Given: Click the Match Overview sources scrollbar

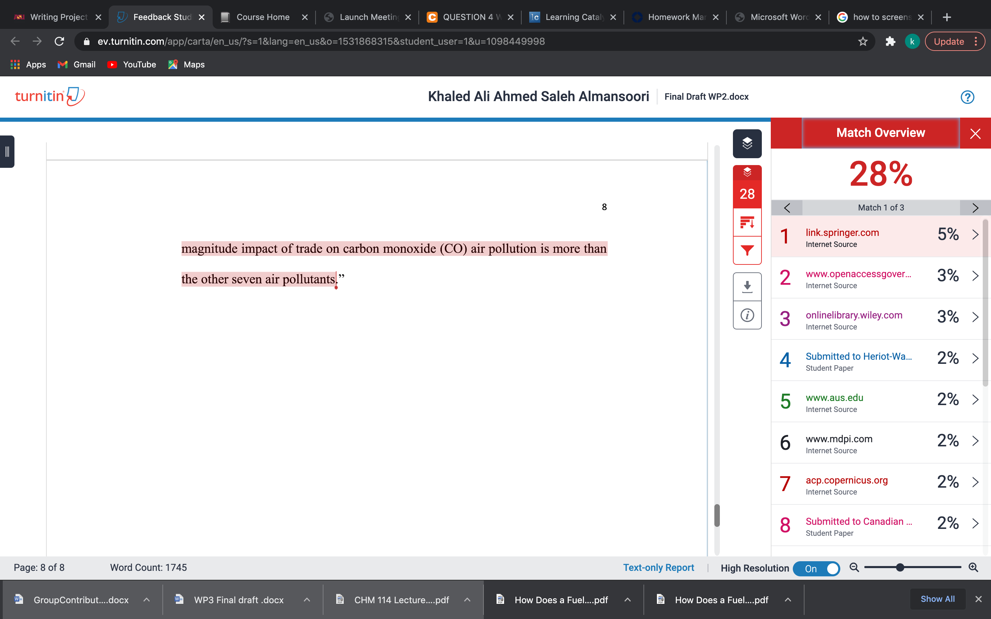Looking at the screenshot, I should 985,303.
